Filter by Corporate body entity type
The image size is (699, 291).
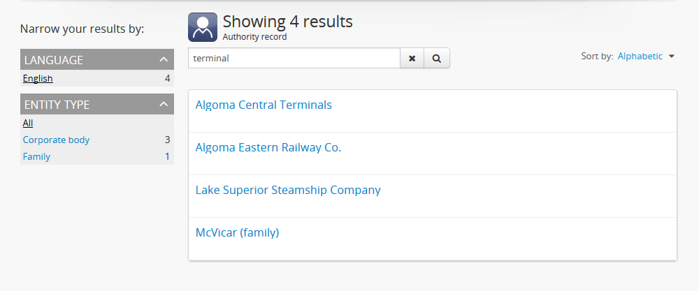[56, 140]
